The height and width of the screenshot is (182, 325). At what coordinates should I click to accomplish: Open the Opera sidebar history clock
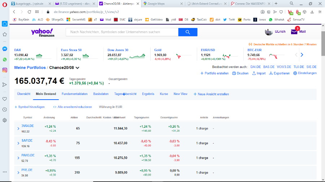click(x=5, y=109)
